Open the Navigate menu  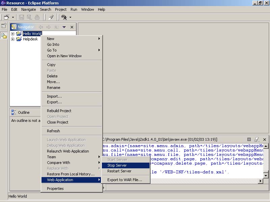29,9
